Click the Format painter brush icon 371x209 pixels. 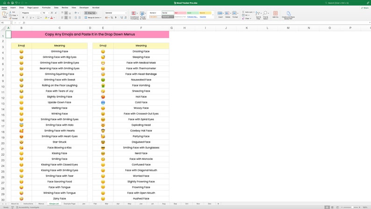tap(10, 18)
